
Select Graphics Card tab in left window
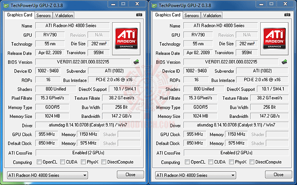click(x=19, y=15)
